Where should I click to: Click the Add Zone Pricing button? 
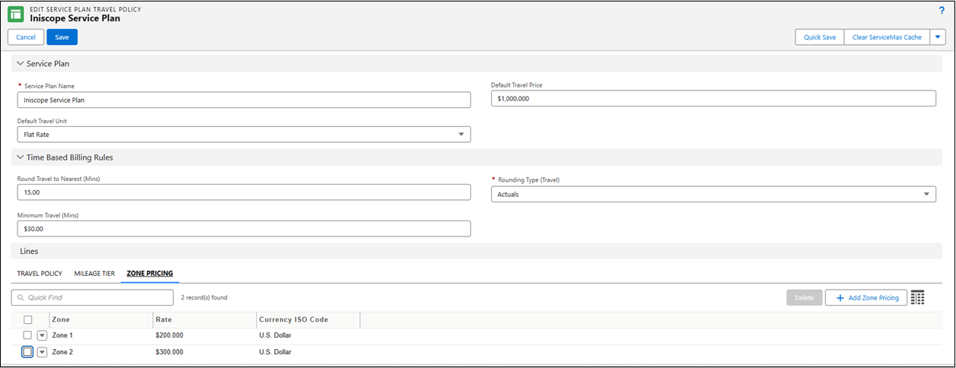click(x=866, y=298)
